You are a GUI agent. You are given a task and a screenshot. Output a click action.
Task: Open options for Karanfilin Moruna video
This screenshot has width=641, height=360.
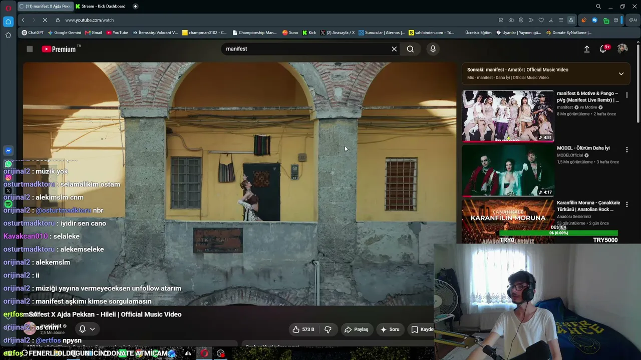pos(626,204)
